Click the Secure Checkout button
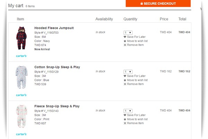 pos(158,3)
